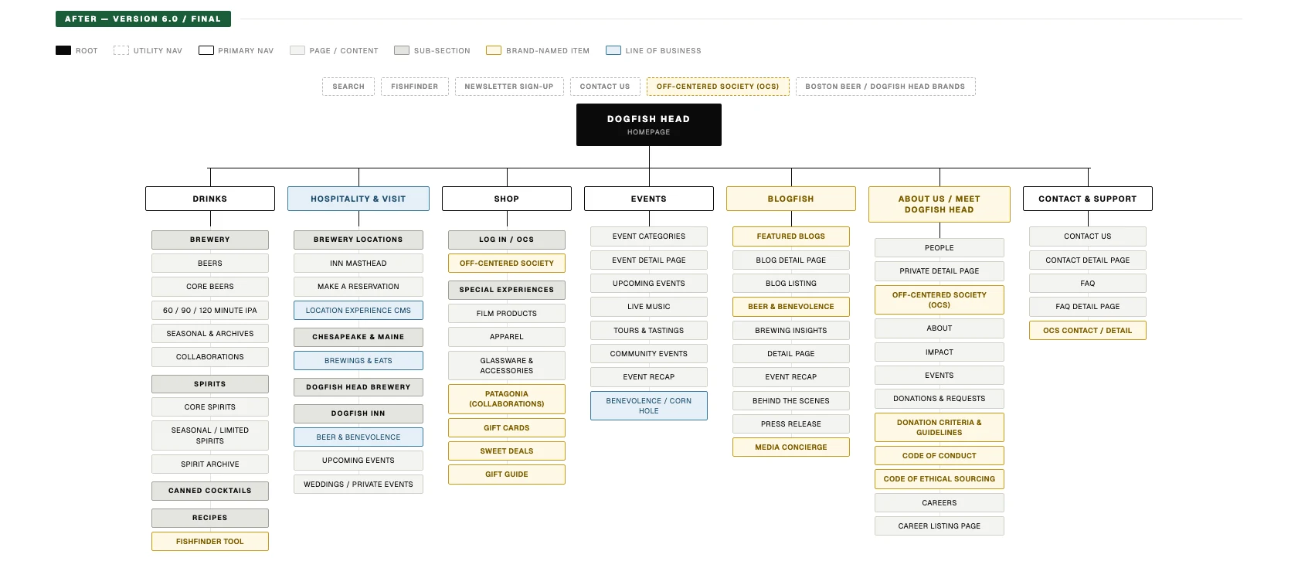
Task: Click the BREWING INSIGHTS box
Action: tap(791, 331)
